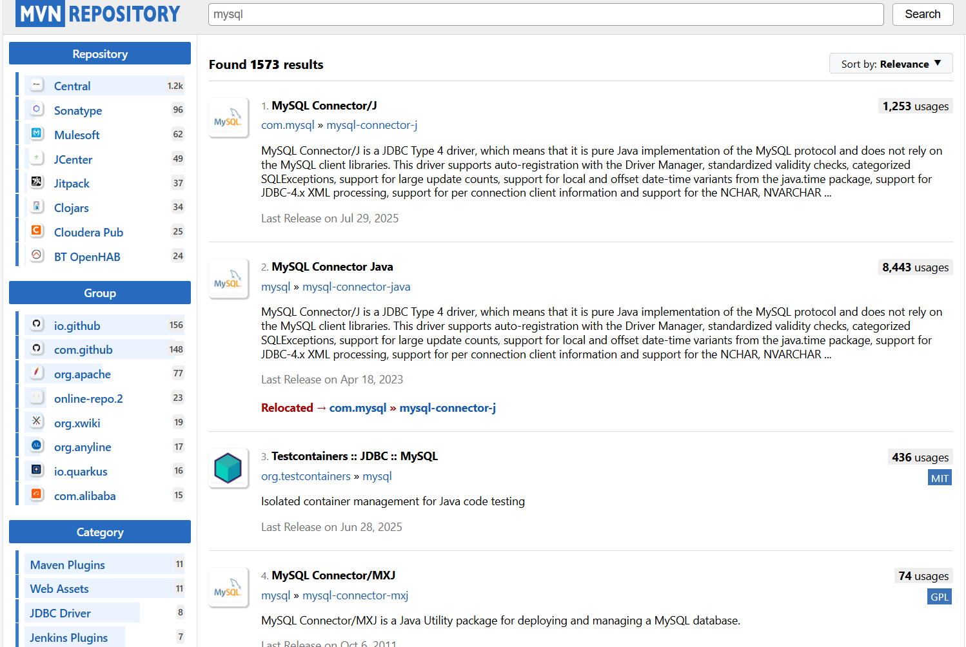The height and width of the screenshot is (647, 966).
Task: Click the 436 usages badge
Action: pyautogui.click(x=920, y=458)
